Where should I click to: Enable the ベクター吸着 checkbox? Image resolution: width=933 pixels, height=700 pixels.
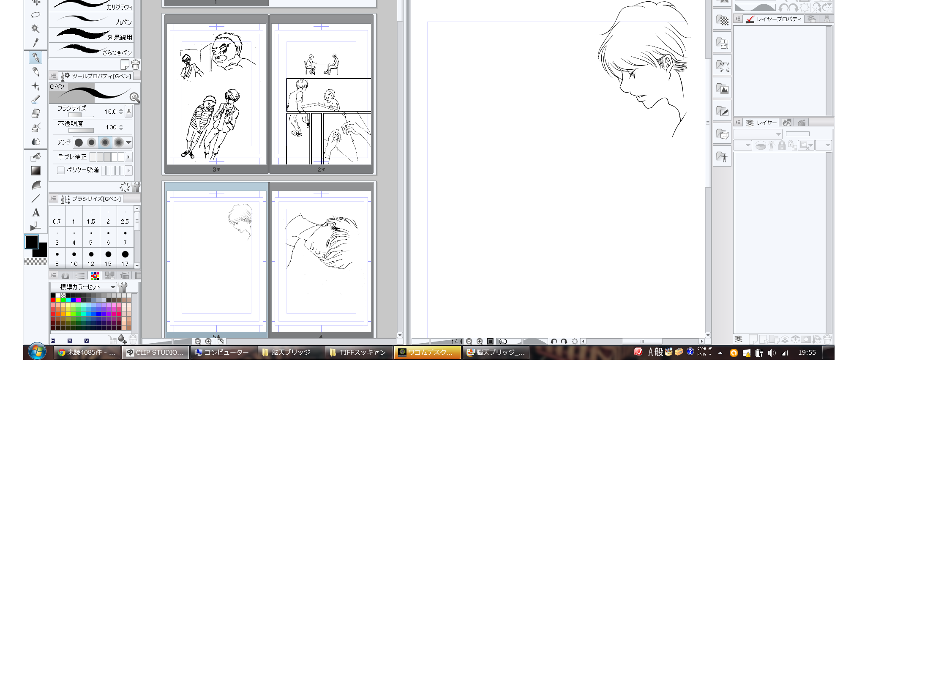click(61, 170)
